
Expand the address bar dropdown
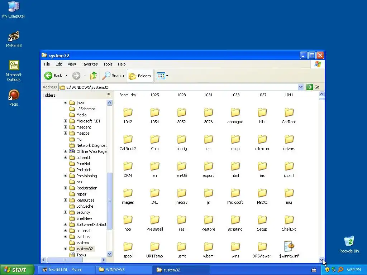coord(301,87)
